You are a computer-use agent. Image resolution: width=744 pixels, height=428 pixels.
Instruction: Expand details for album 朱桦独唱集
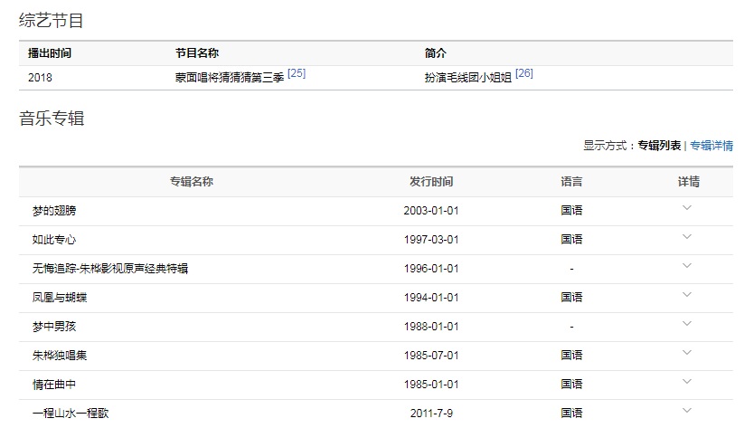point(687,353)
